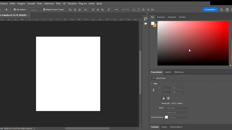This screenshot has height=130, width=232.
Task: Switch to the Amostras tab
Action: tap(161, 17)
